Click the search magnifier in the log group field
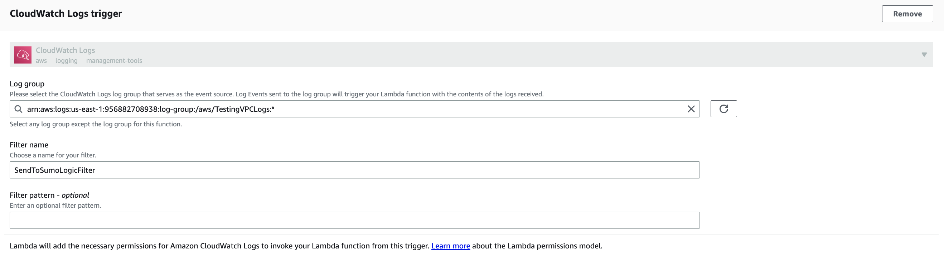944x262 pixels. (18, 109)
